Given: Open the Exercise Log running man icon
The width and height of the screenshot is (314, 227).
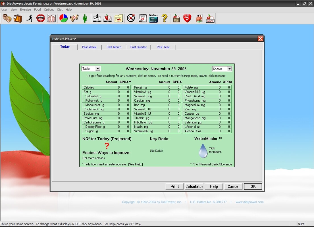Looking at the screenshot, I should click(x=30, y=18).
